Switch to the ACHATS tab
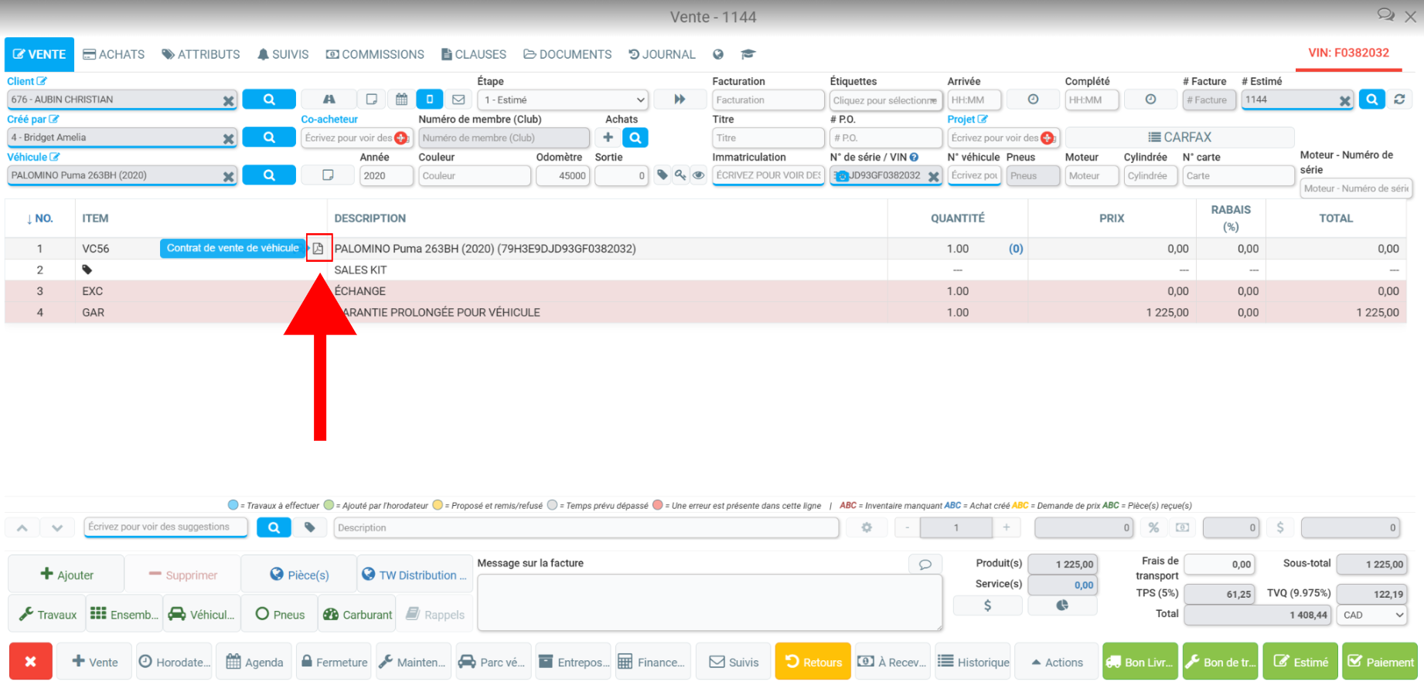This screenshot has width=1424, height=685. pyautogui.click(x=114, y=55)
